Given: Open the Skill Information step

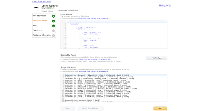Looking at the screenshot, I should [x=44, y=16].
